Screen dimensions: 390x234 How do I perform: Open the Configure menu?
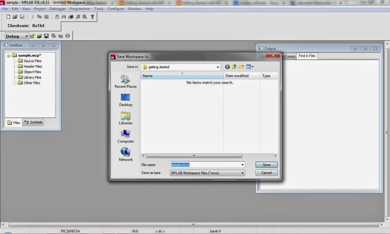[x=116, y=9]
